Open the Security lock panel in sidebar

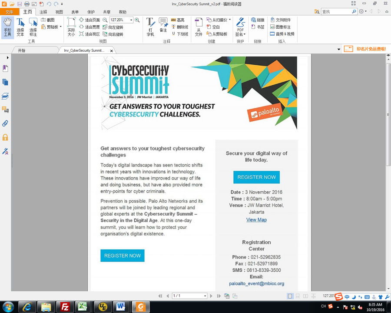5,137
